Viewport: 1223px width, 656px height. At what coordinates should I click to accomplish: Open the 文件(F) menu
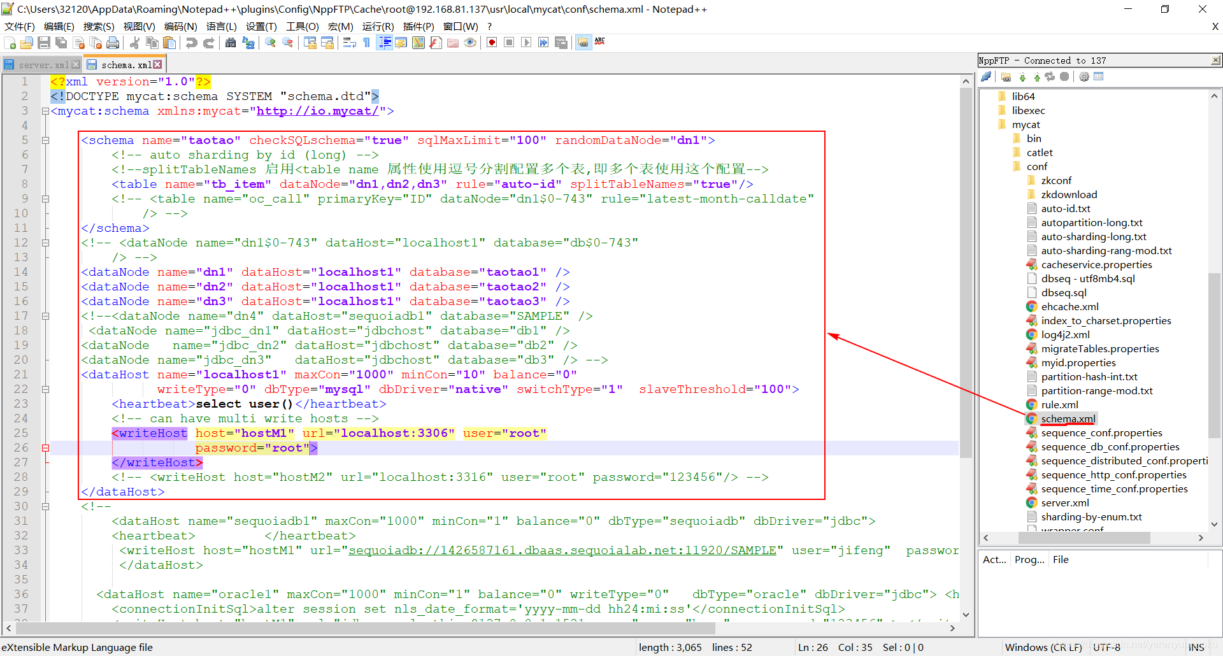click(19, 26)
